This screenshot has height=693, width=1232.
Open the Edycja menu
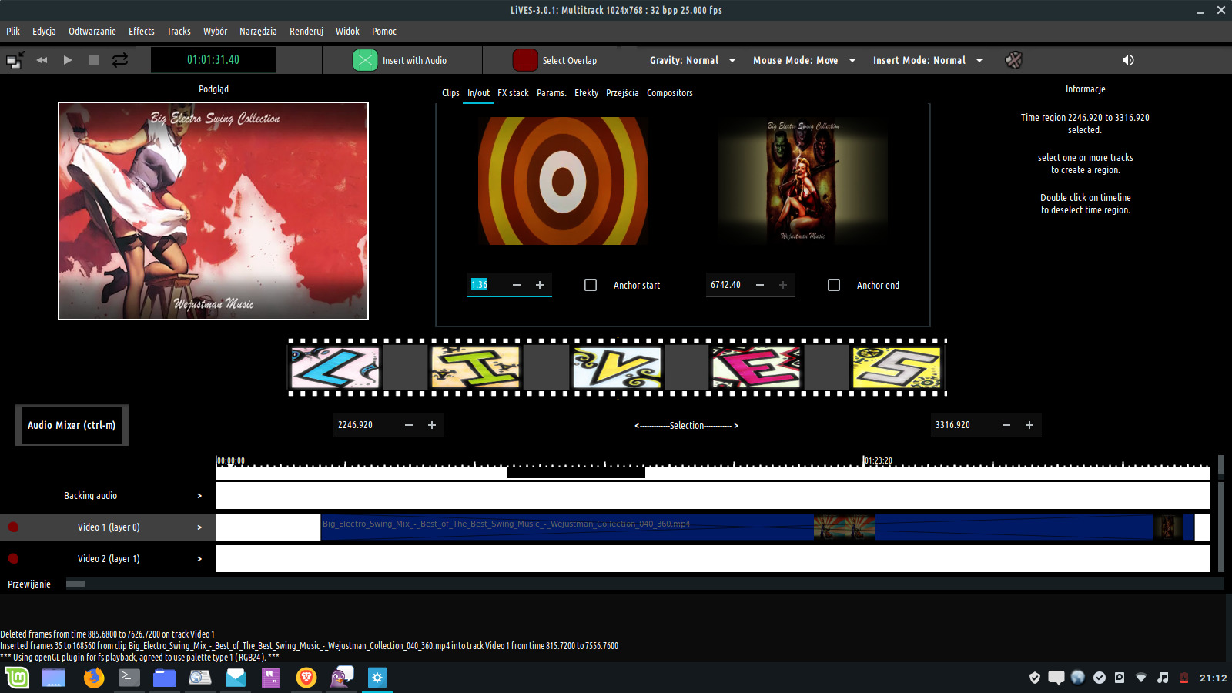(44, 32)
